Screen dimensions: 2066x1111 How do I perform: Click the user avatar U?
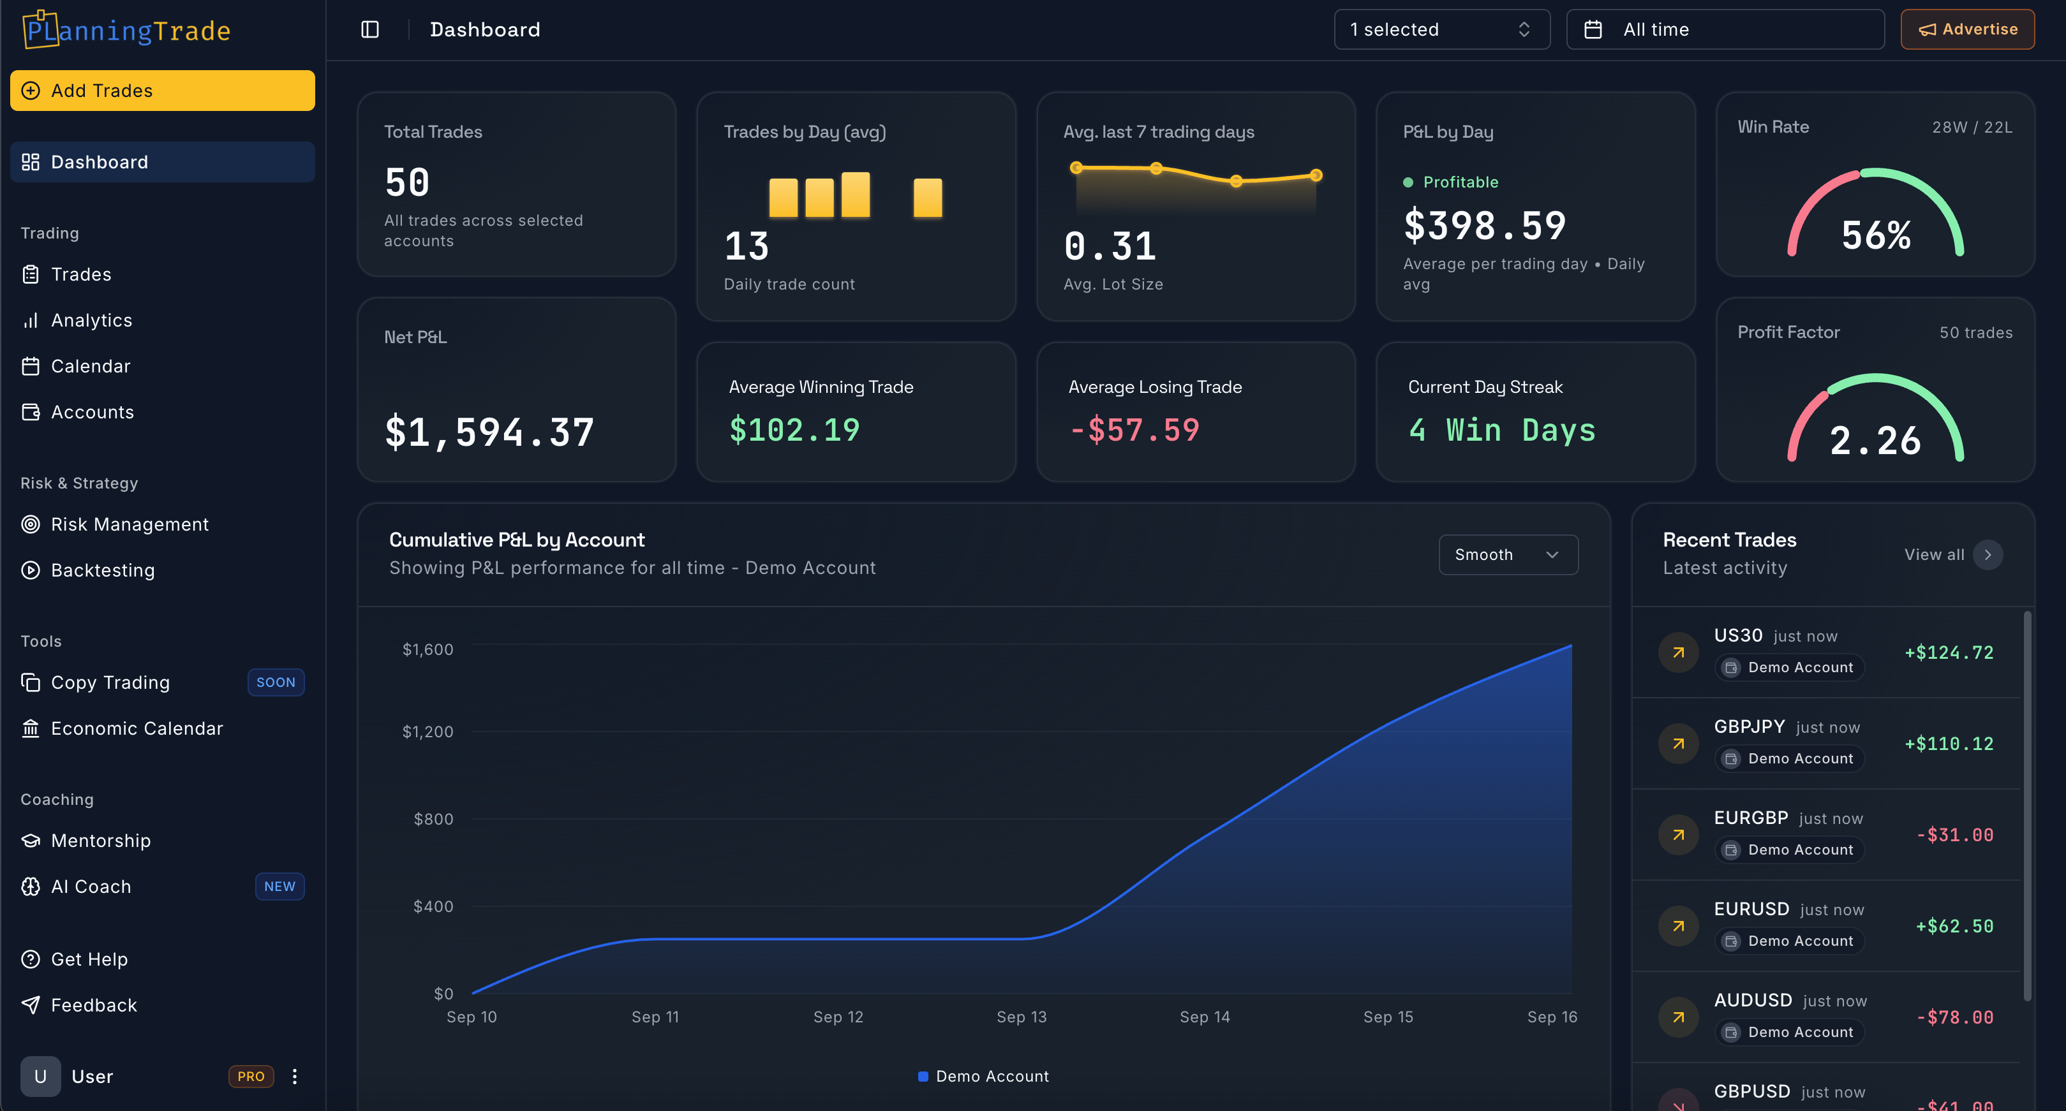click(x=40, y=1077)
